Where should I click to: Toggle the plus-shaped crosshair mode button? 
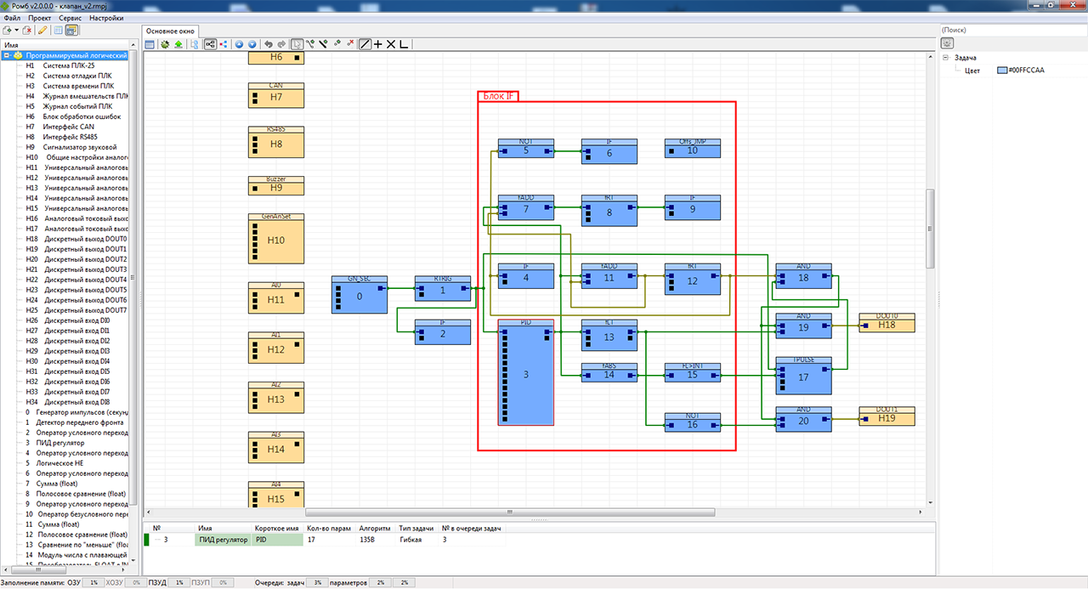(378, 44)
